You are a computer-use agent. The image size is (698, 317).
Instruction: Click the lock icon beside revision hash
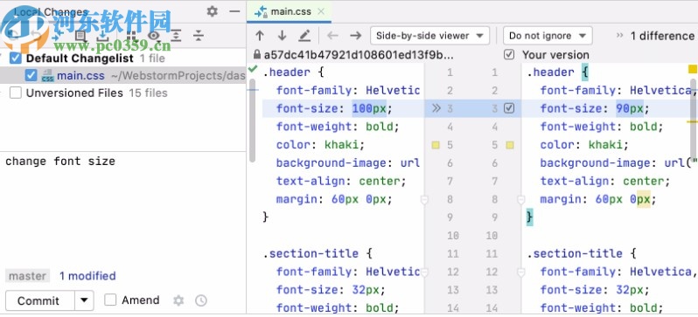point(256,55)
